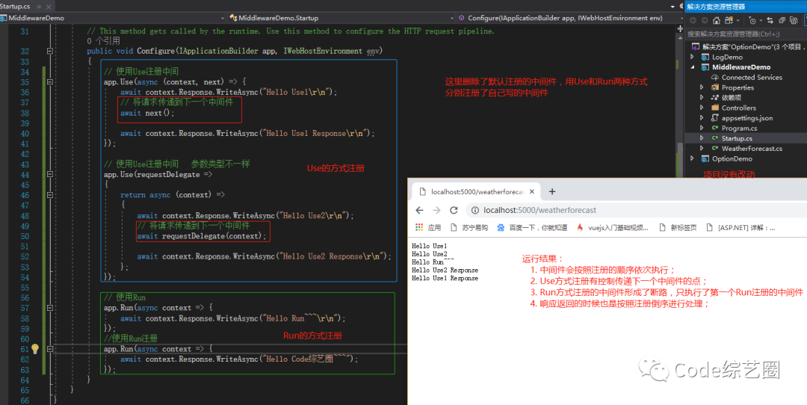Viewport: 807px width, 405px height.
Task: Open the 苏宁易购 bookmark
Action: 469,227
